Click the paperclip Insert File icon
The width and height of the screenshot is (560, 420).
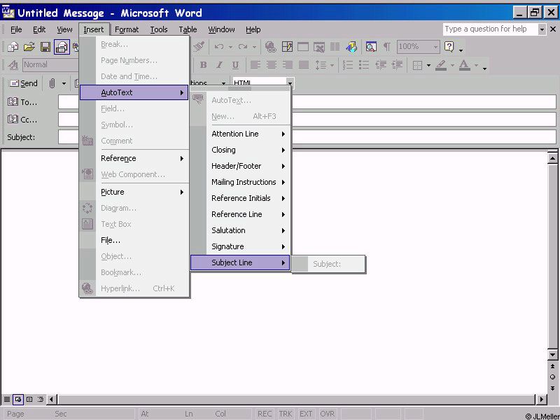(x=52, y=83)
